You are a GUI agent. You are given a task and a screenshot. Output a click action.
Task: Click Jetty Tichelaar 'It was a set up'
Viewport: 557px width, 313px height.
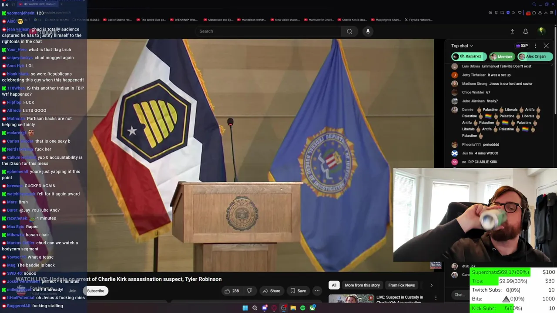click(x=481, y=75)
